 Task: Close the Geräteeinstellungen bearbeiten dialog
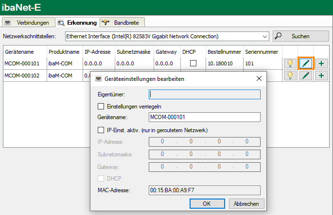(259, 78)
